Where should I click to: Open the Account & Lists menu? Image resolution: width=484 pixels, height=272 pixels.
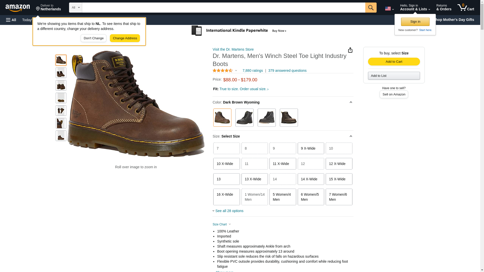tap(415, 8)
